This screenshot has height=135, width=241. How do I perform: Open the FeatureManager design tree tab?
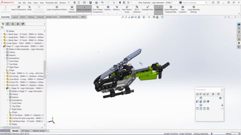(3, 24)
